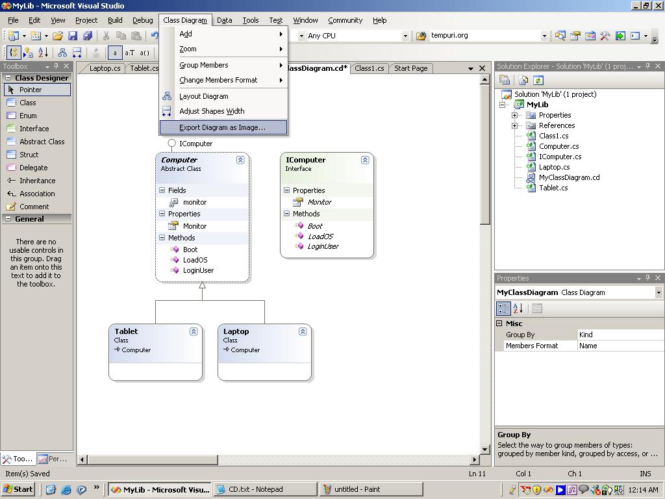Open the Any CPU platform dropdown
The image size is (665, 499).
[x=405, y=36]
